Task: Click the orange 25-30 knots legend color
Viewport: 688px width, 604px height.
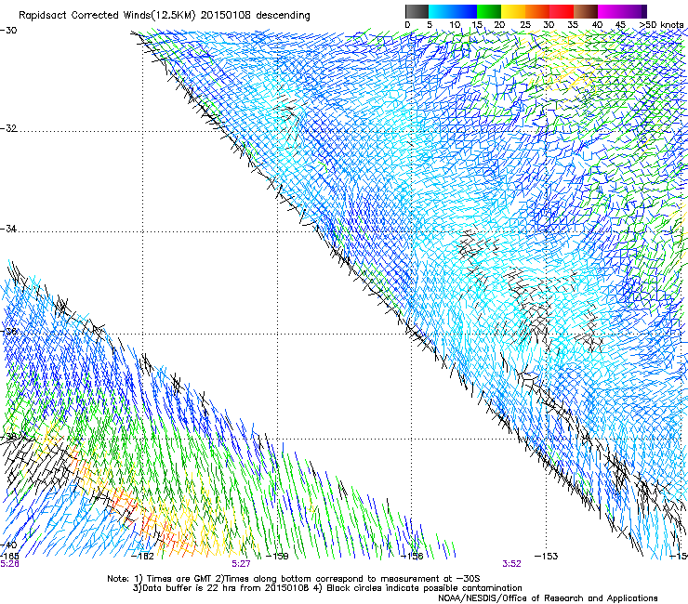Action: pos(537,11)
